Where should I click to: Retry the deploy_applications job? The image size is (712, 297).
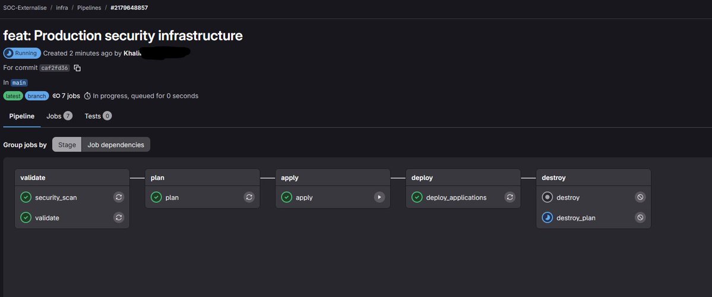coord(510,198)
